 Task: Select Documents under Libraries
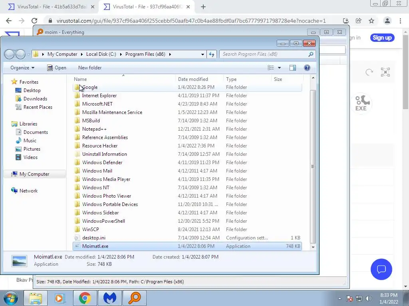click(36, 132)
